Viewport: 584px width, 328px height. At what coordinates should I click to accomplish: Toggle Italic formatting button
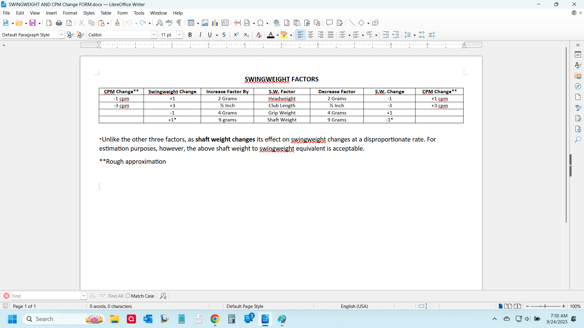point(200,35)
